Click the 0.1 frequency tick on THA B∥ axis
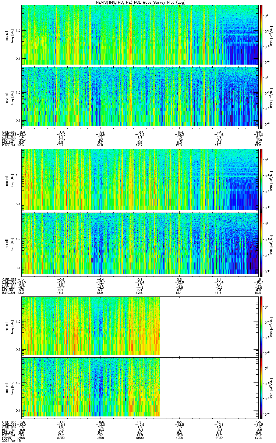Viewport: 276px width, 443px height. [18, 120]
